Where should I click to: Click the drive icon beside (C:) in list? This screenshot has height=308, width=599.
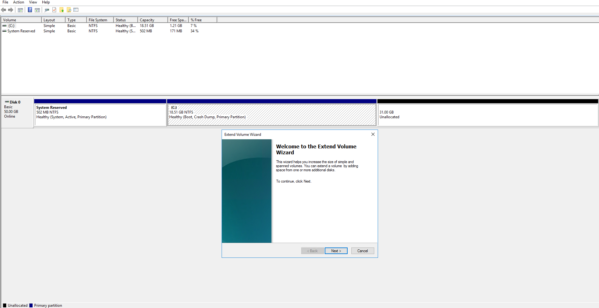[x=4, y=26]
